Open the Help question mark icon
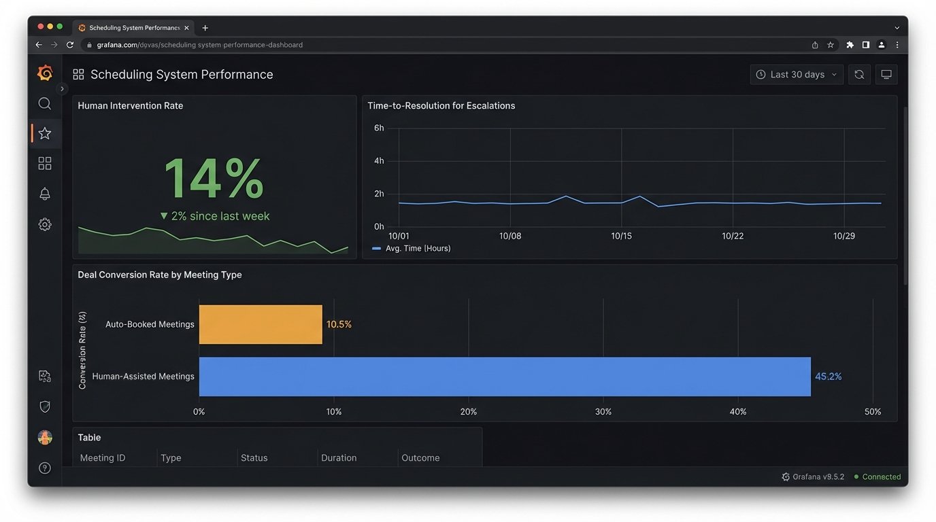The image size is (936, 522). (x=44, y=468)
